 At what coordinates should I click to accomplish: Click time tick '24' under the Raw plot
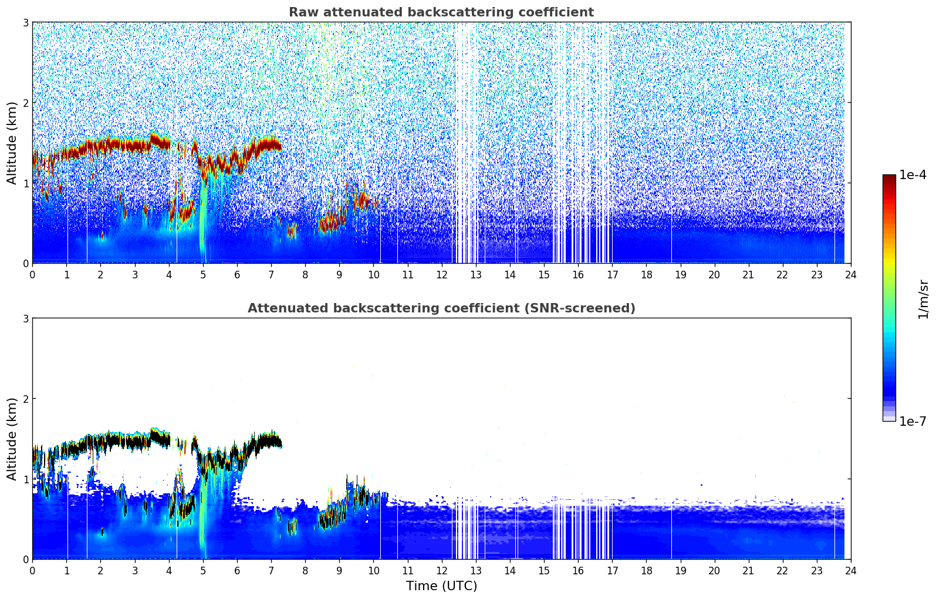click(851, 274)
